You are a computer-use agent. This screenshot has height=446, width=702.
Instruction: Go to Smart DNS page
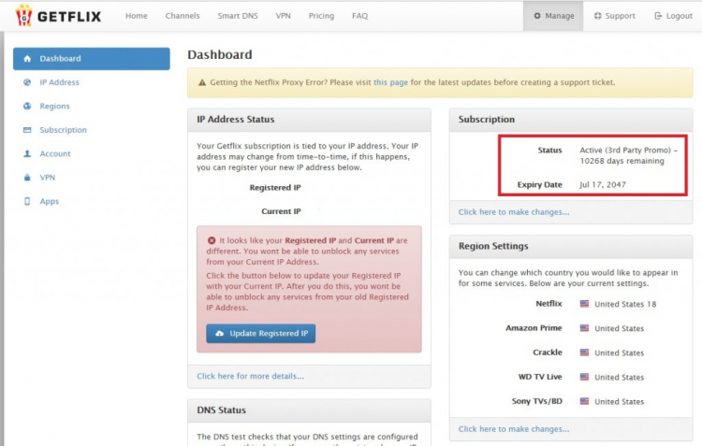(x=238, y=16)
